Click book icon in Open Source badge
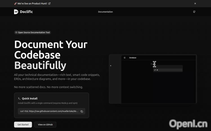 [x=16, y=32]
